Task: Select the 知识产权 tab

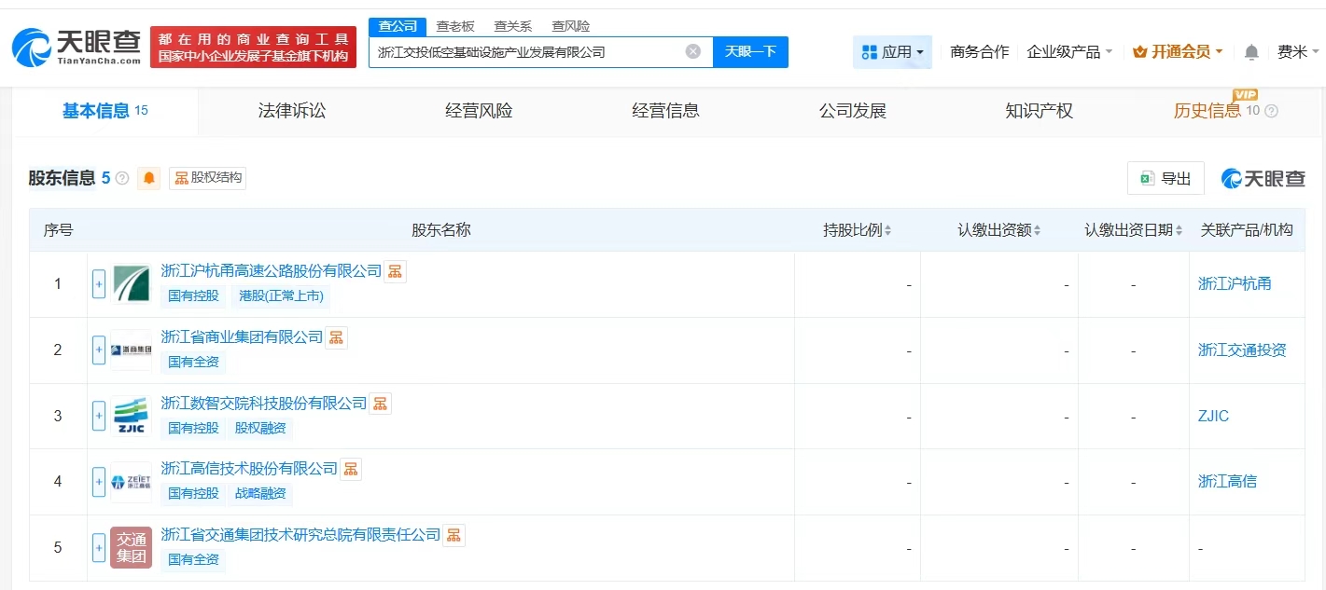Action: point(1039,111)
